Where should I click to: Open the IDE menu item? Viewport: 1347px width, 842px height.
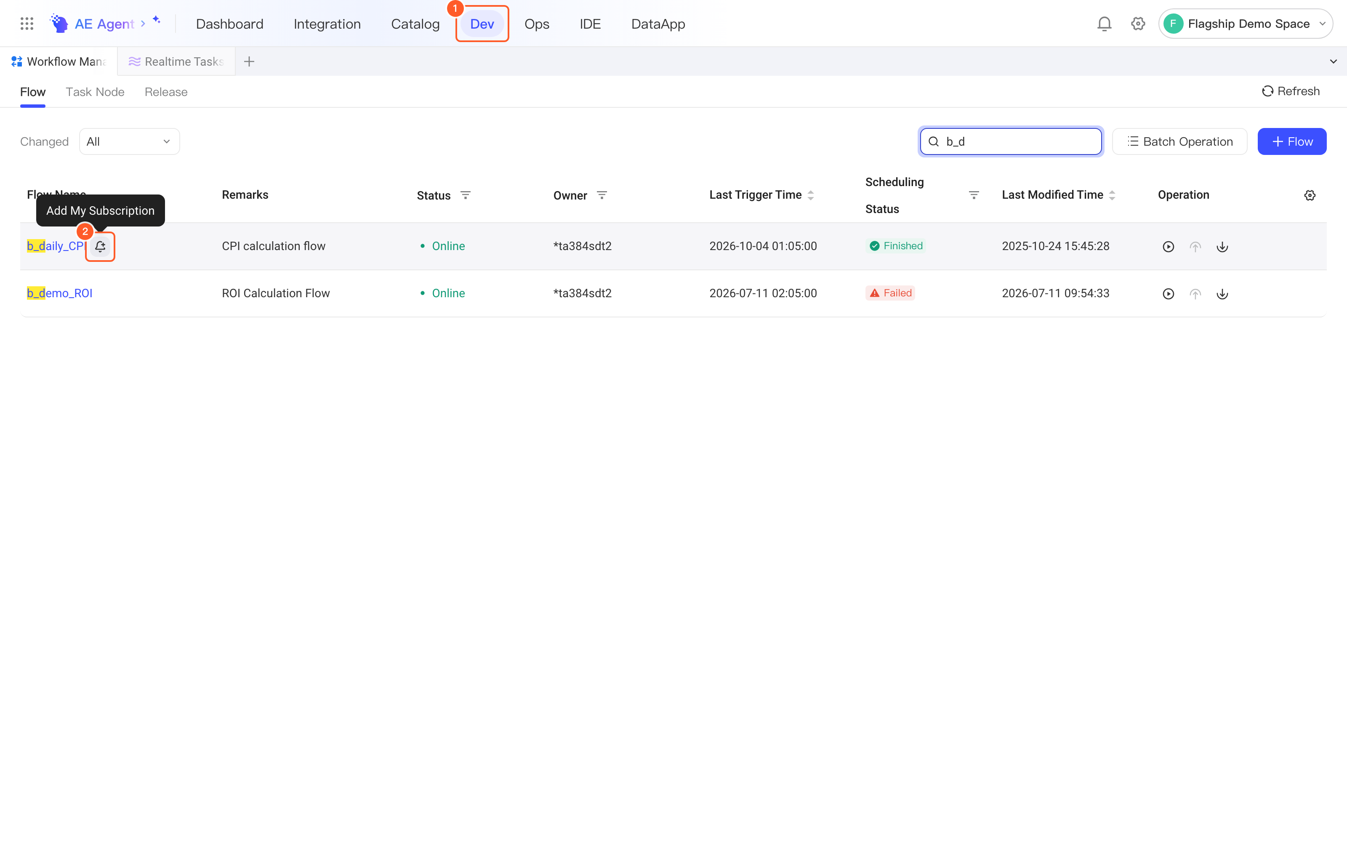pyautogui.click(x=590, y=24)
